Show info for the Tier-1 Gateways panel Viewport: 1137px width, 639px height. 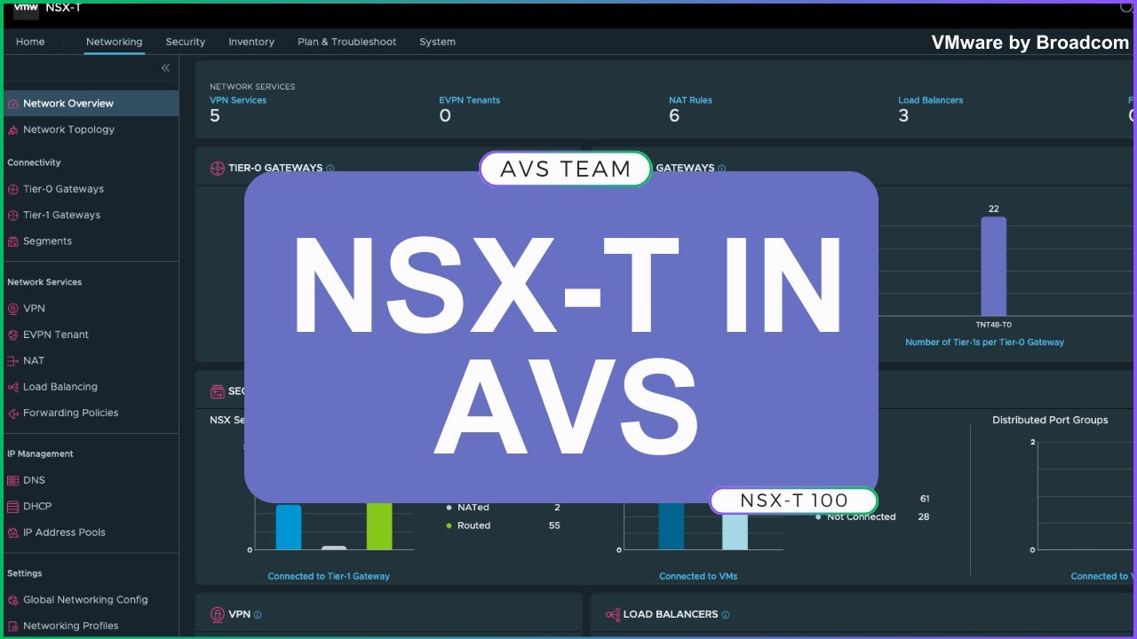[721, 169]
